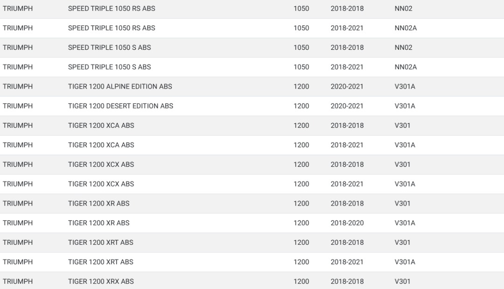This screenshot has width=504, height=289.
Task: Select TIGER 1200 XCA ABS in the 2018-2021 row
Action: (101, 145)
